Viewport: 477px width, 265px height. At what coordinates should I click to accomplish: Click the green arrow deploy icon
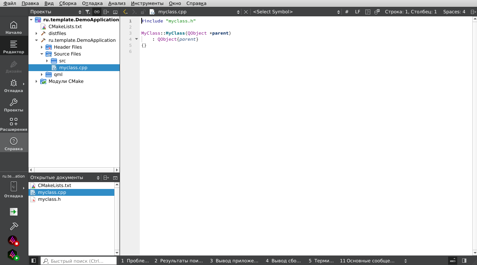click(x=14, y=212)
